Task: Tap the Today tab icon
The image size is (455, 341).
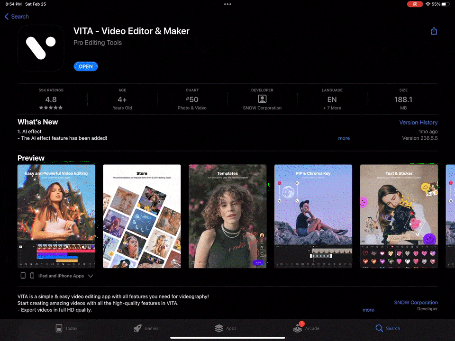Action: pos(59,328)
